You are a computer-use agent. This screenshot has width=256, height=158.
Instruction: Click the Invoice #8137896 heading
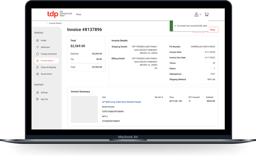coord(84,30)
